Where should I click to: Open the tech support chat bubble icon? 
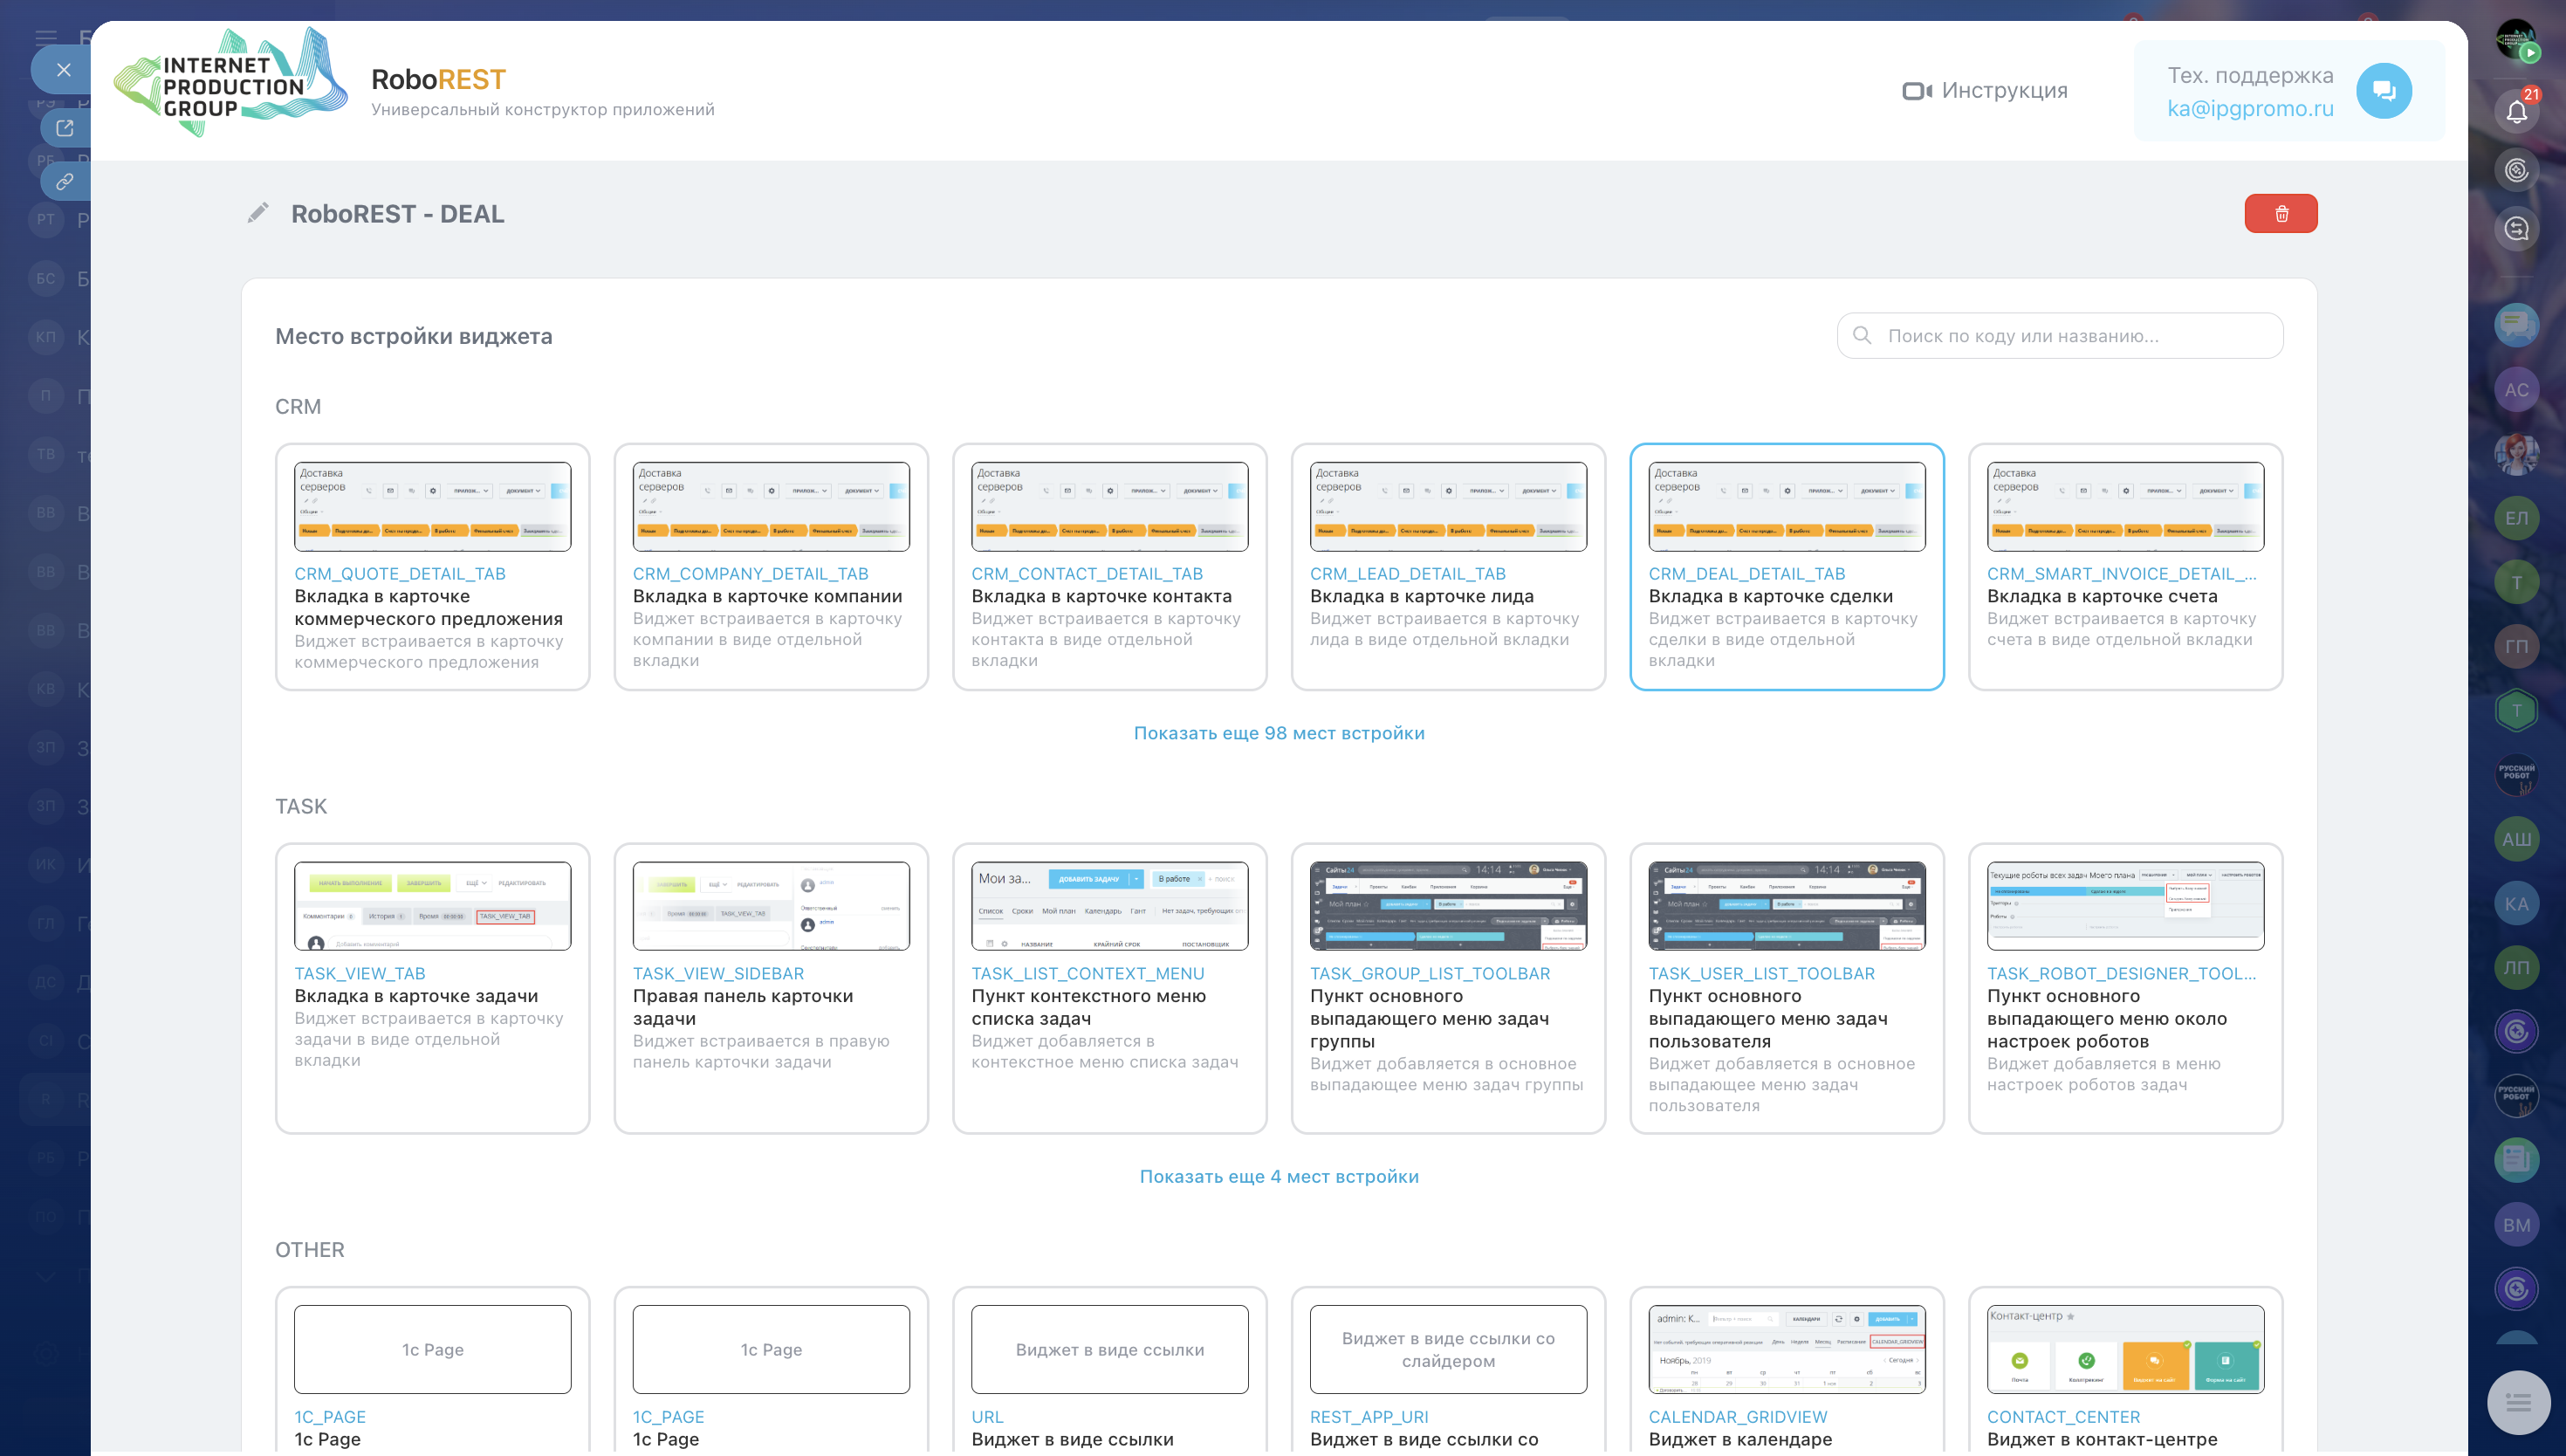pos(2383,91)
